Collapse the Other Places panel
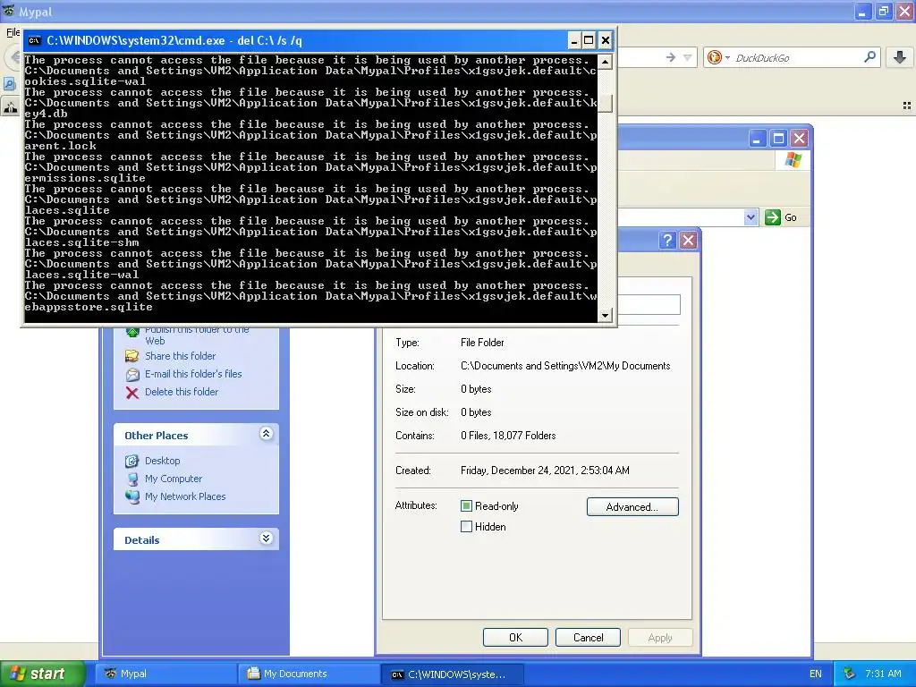This screenshot has height=687, width=916. click(266, 434)
